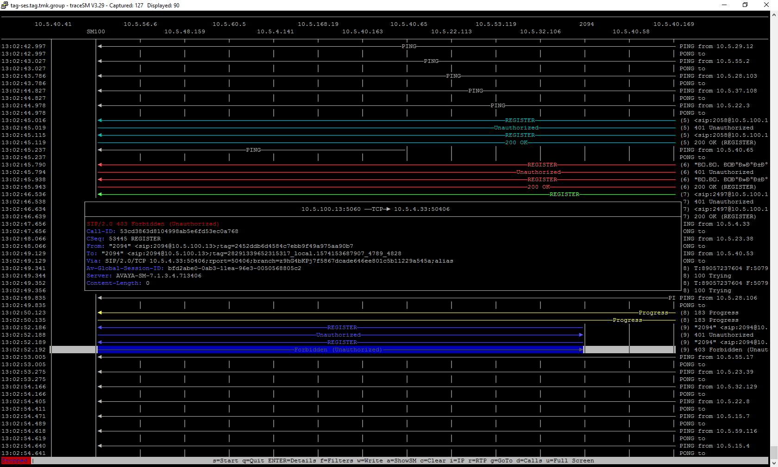Viewport: 778px width, 467px height.
Task: Click the 2094 endpoint header
Action: click(587, 24)
